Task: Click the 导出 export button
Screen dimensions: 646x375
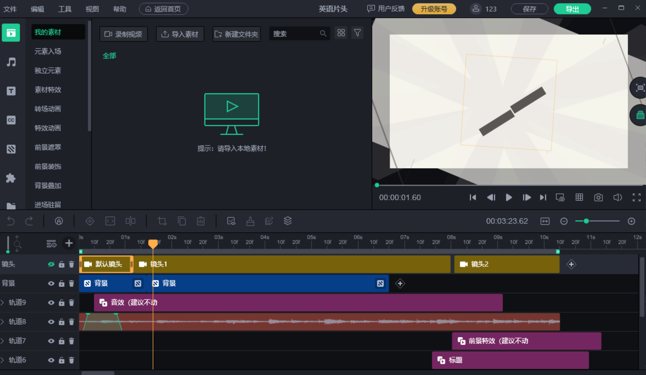Action: (572, 9)
